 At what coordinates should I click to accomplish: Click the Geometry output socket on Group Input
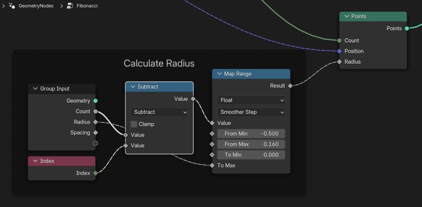tap(95, 101)
